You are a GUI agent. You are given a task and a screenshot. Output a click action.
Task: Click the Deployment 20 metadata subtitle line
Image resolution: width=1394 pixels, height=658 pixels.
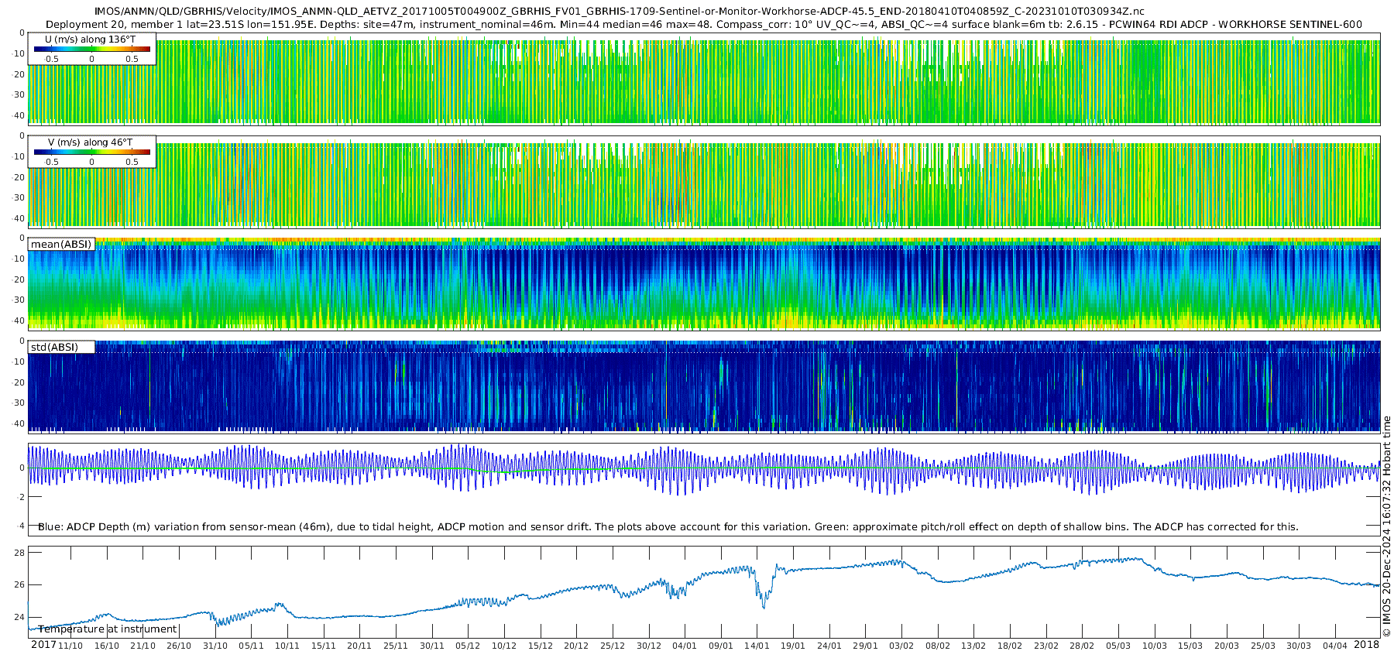coord(703,24)
